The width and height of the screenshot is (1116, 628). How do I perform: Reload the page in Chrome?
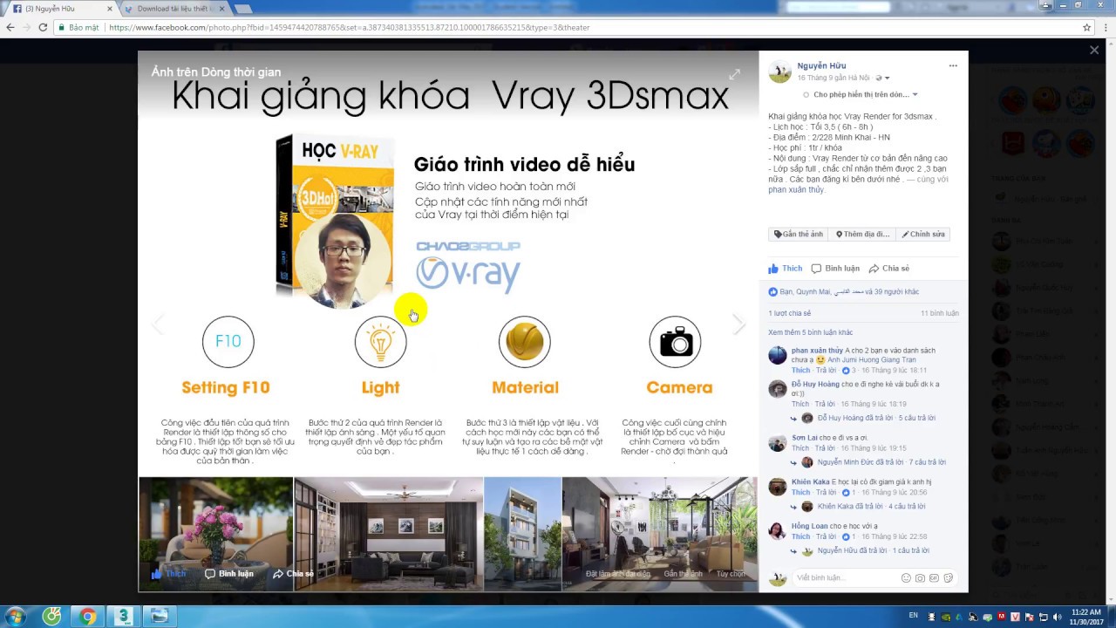(43, 27)
